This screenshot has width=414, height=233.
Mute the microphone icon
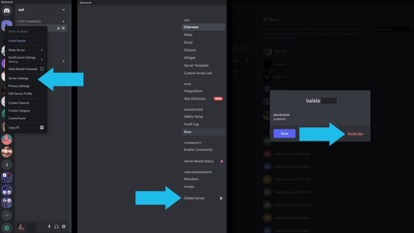[49, 227]
